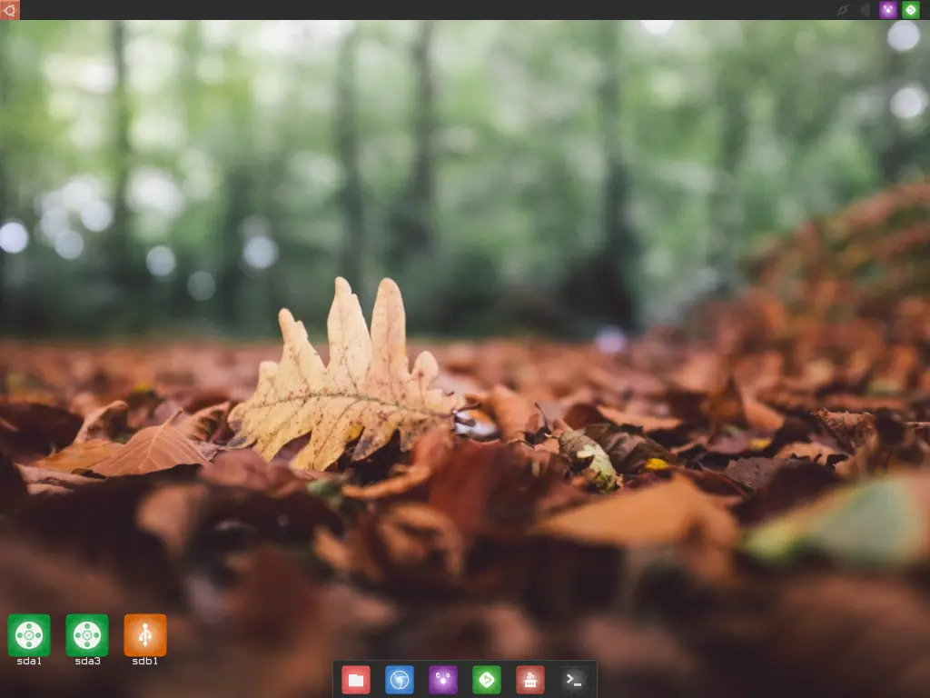Launch the blue Chromium browser in the dock
930x698 pixels.
click(400, 680)
